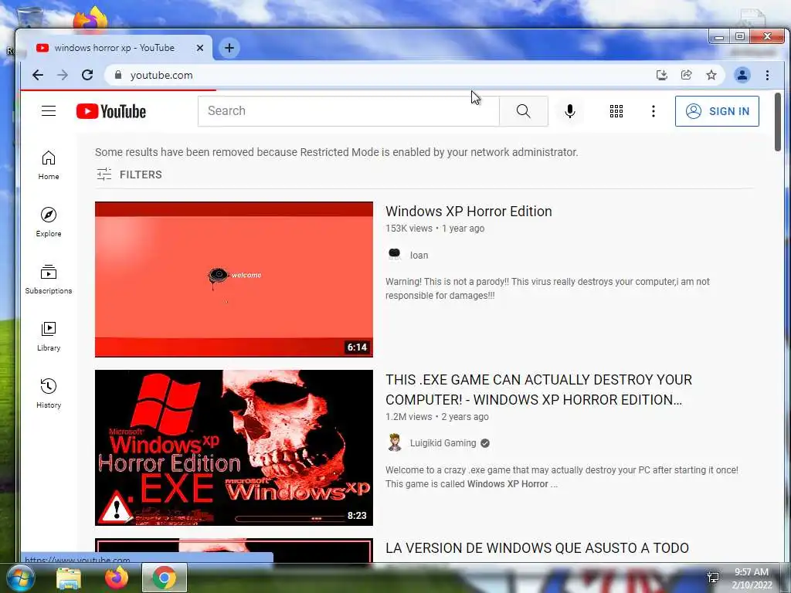Click the share page icon in address bar
Image resolution: width=791 pixels, height=593 pixels.
coord(687,75)
